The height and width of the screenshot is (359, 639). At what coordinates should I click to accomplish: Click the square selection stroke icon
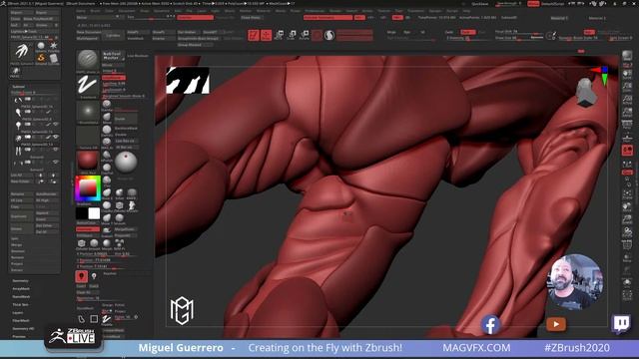click(x=94, y=319)
